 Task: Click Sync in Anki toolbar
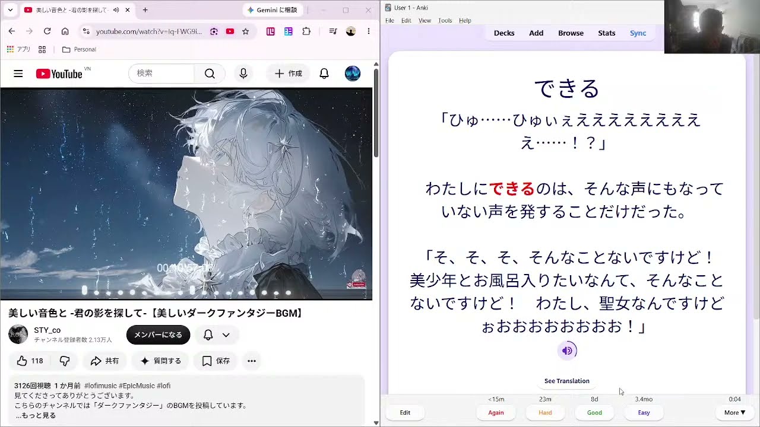tap(638, 33)
